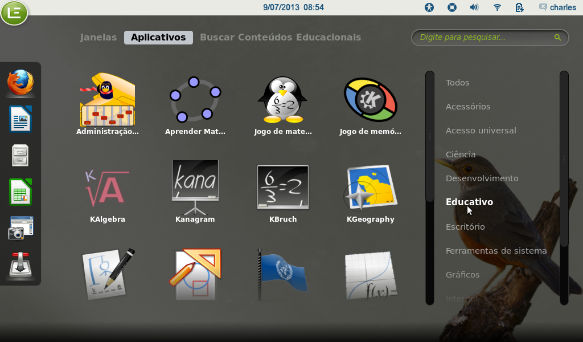The image size is (583, 342).
Task: Select the Aplicativos tab
Action: click(x=158, y=37)
